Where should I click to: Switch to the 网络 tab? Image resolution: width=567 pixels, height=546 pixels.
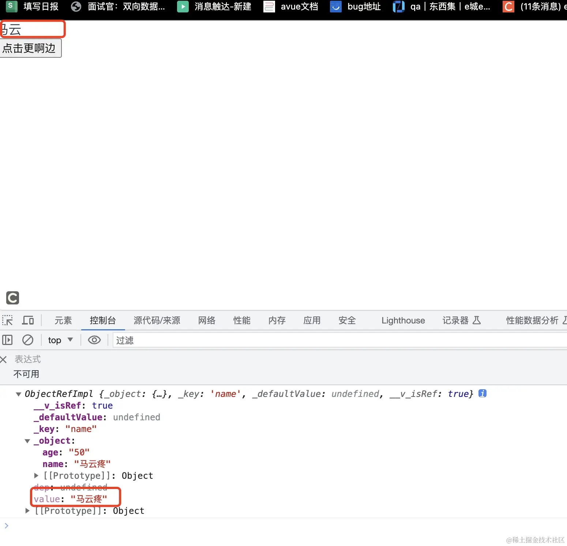coord(206,320)
